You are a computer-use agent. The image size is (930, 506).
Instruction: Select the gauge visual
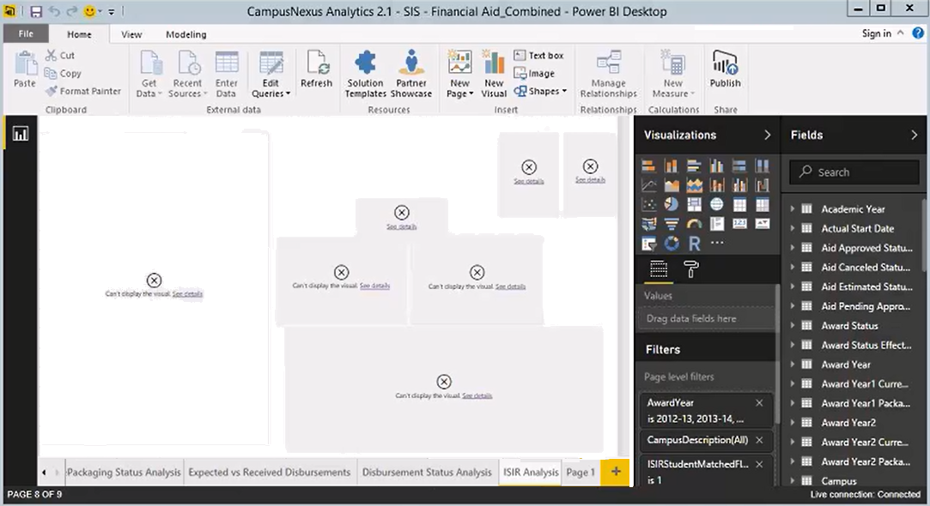point(694,224)
